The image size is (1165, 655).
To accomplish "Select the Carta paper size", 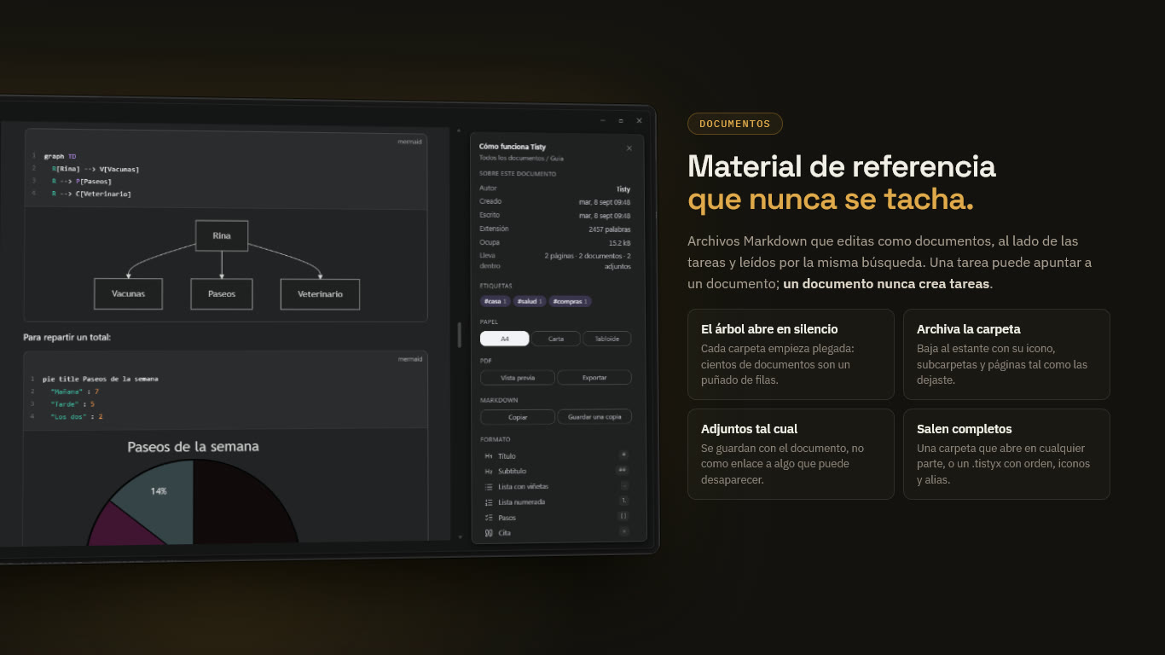I will 555,339.
